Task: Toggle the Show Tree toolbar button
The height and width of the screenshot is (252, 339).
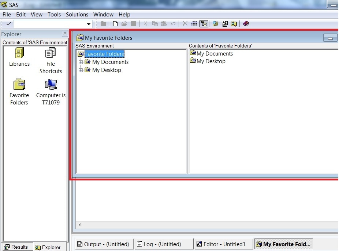Action: [x=204, y=24]
